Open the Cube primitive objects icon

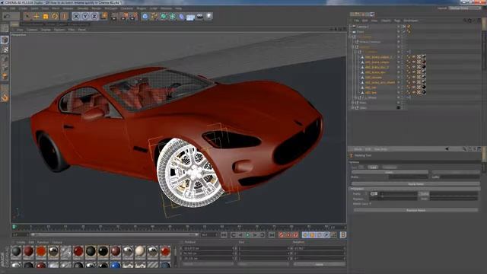[145, 16]
